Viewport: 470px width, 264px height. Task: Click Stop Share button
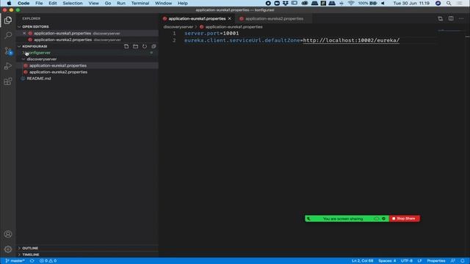404,219
